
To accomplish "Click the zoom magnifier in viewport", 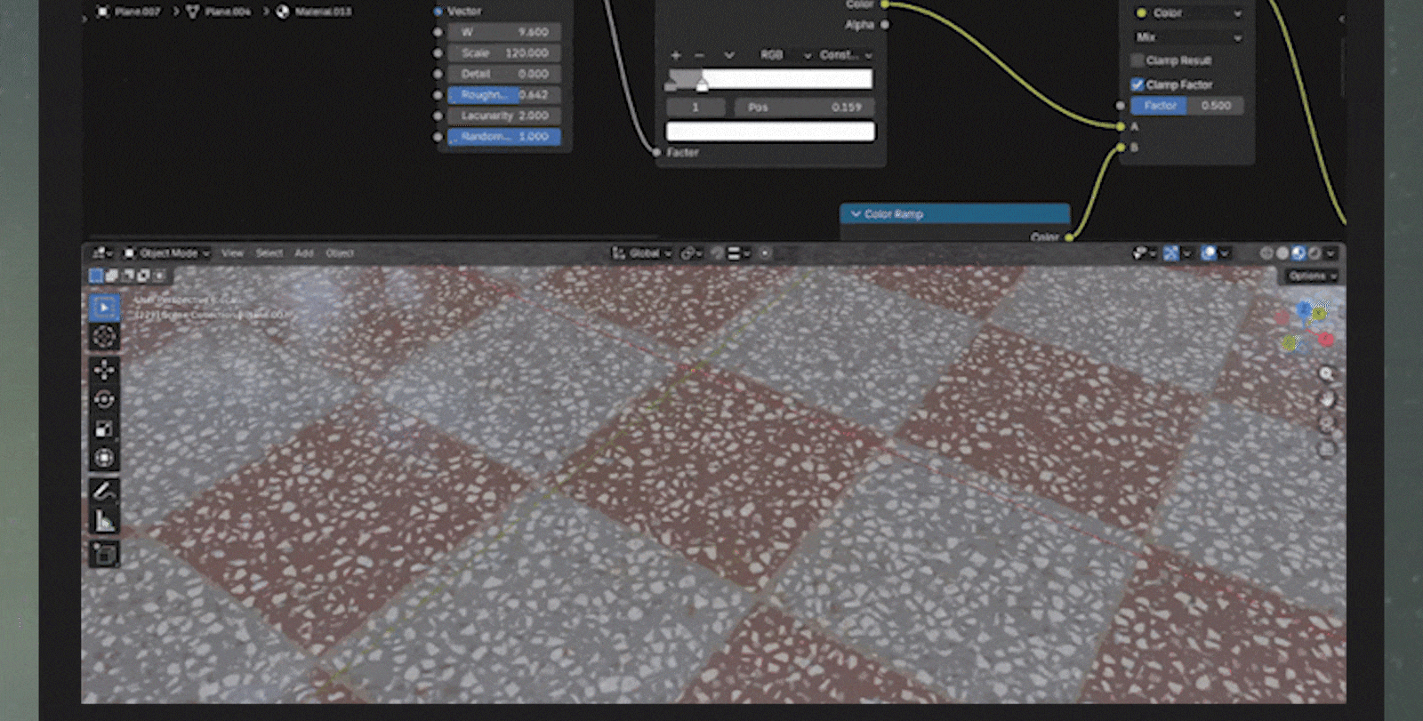I will pyautogui.click(x=1326, y=374).
